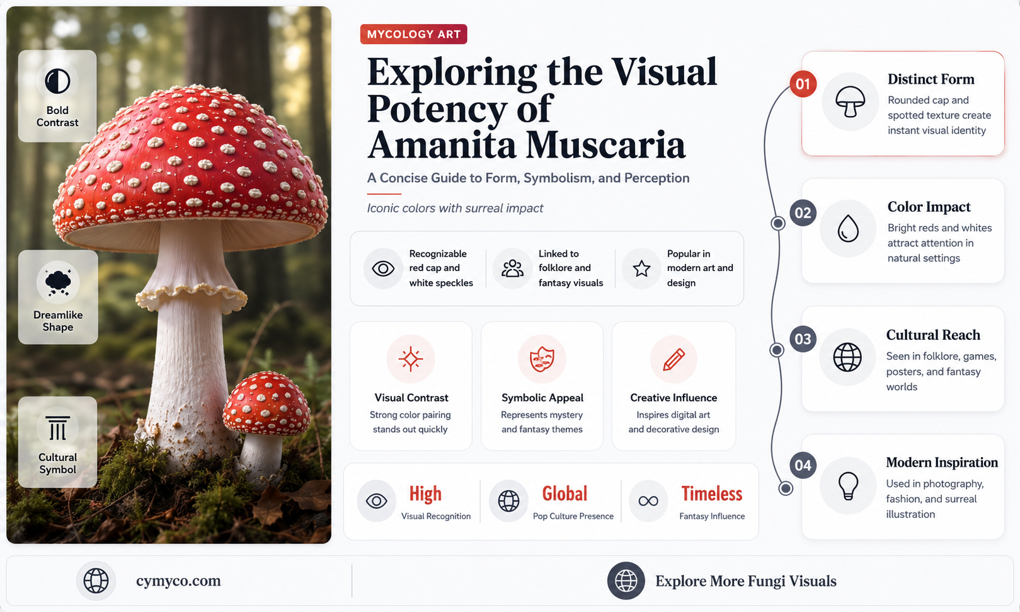Click the Cultural Symbol pillar icon

coord(57,427)
